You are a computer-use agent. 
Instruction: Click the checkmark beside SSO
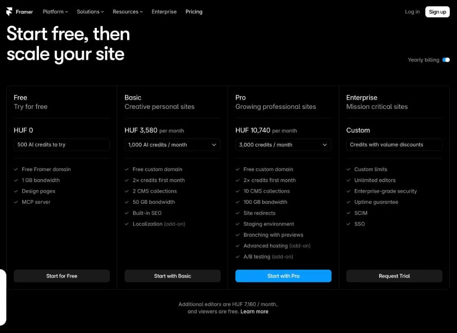point(348,224)
